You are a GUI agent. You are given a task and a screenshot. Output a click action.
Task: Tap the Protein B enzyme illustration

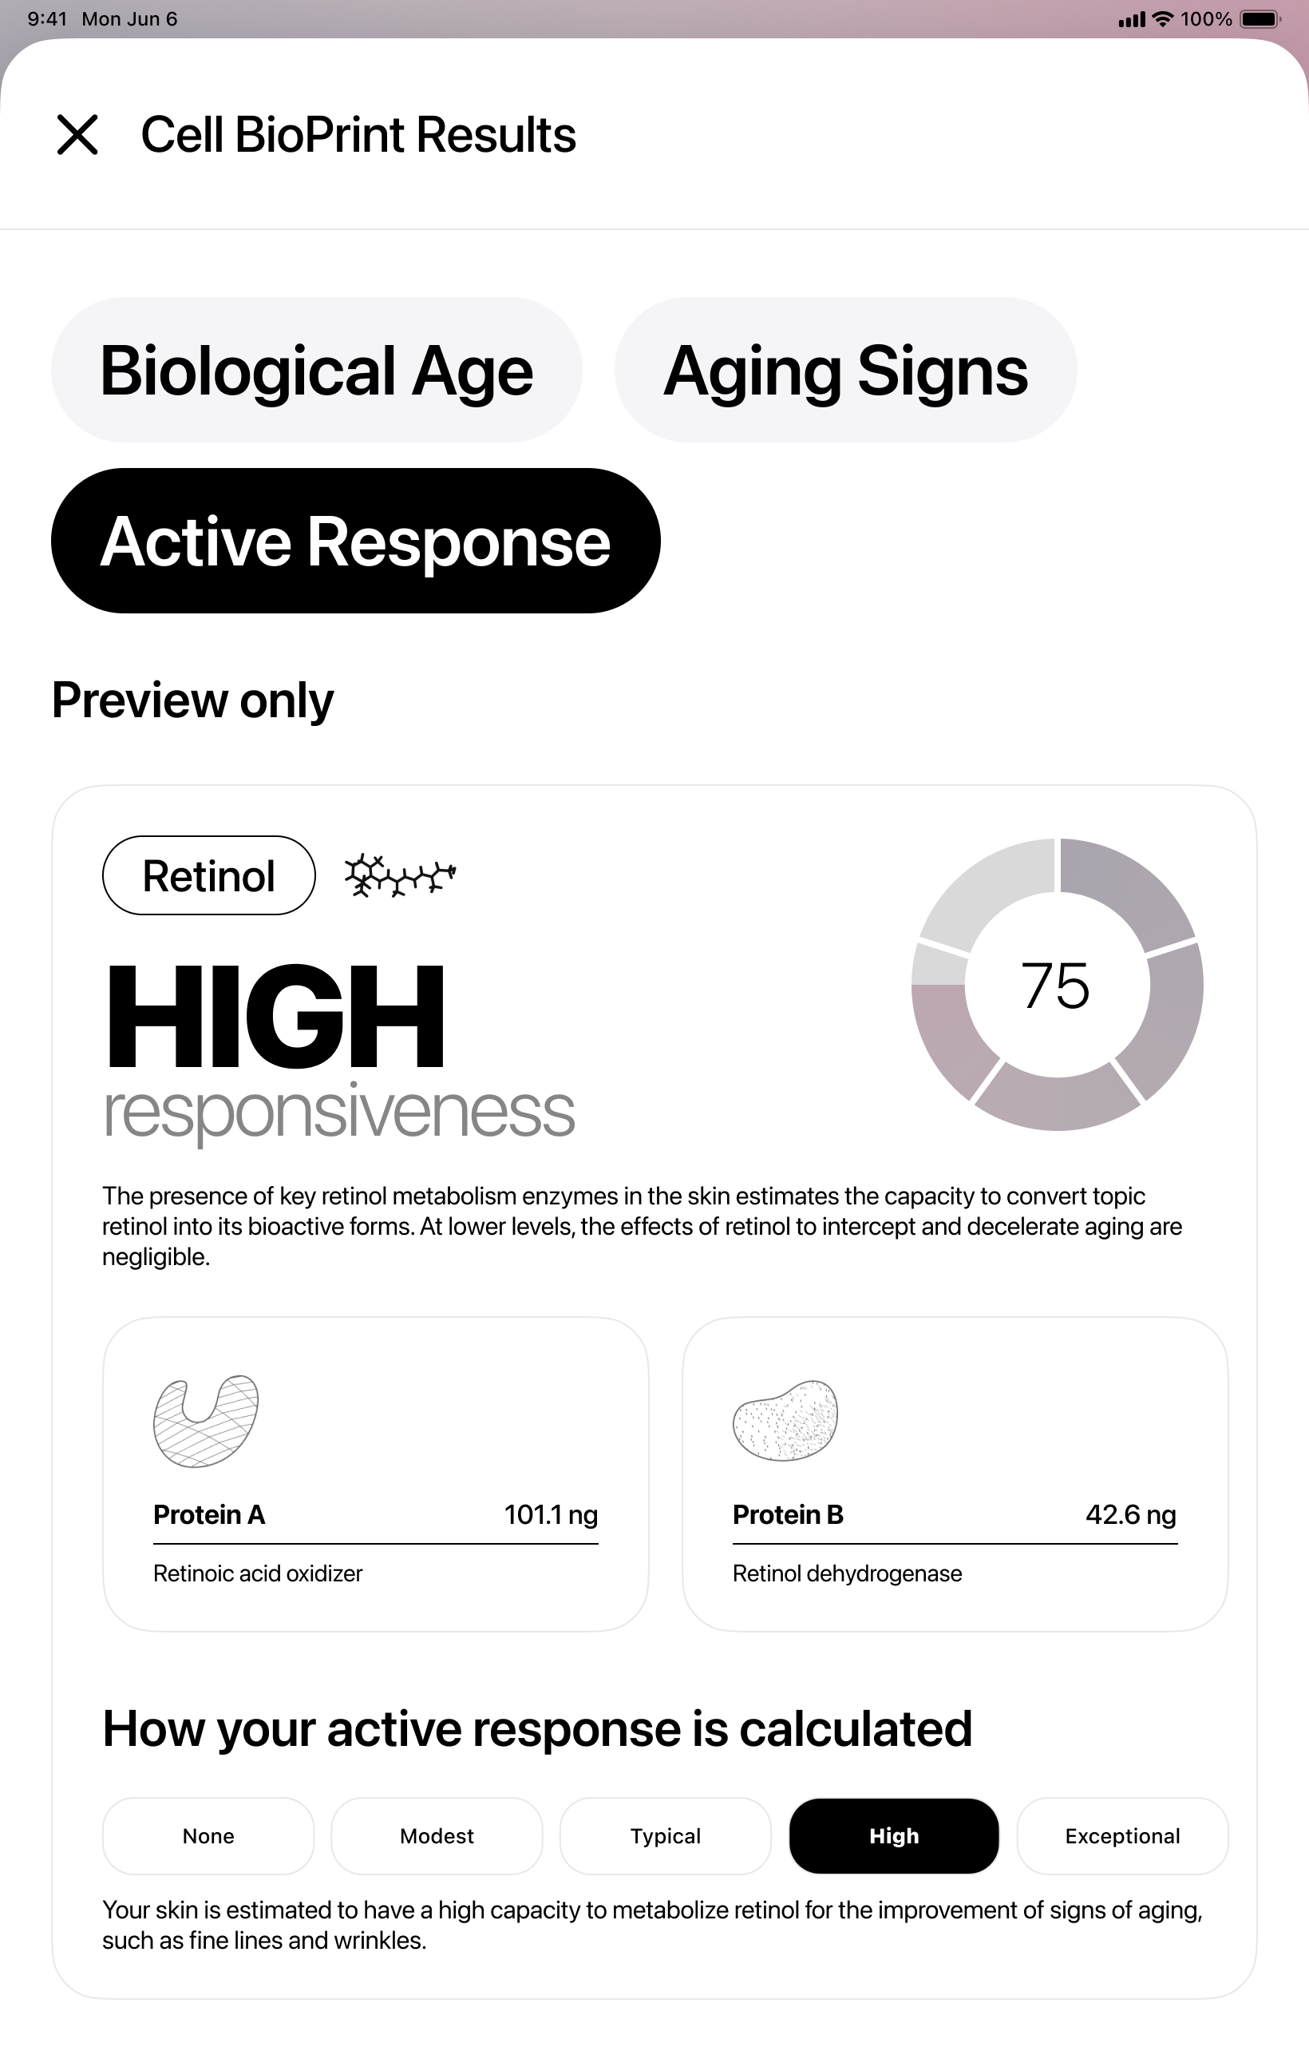point(785,1421)
